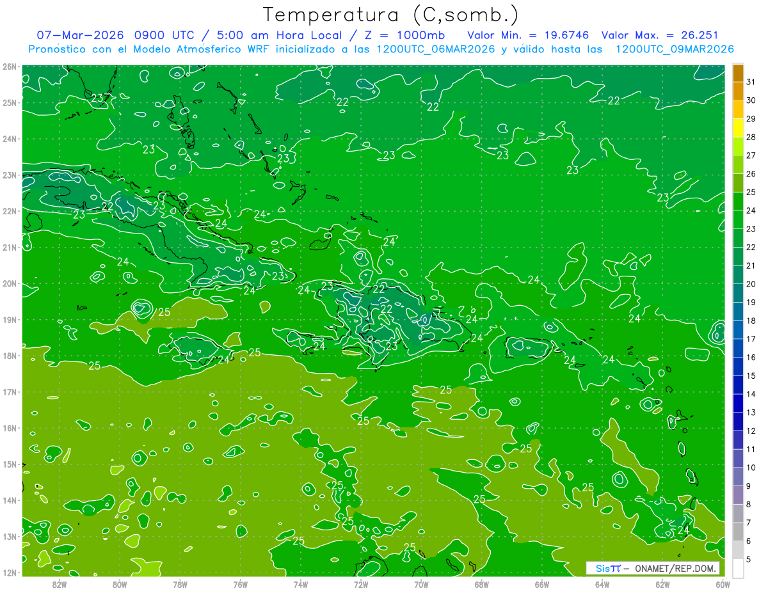Pick the green legend swatch between 24 and 25
This screenshot has width=768, height=593.
point(738,202)
